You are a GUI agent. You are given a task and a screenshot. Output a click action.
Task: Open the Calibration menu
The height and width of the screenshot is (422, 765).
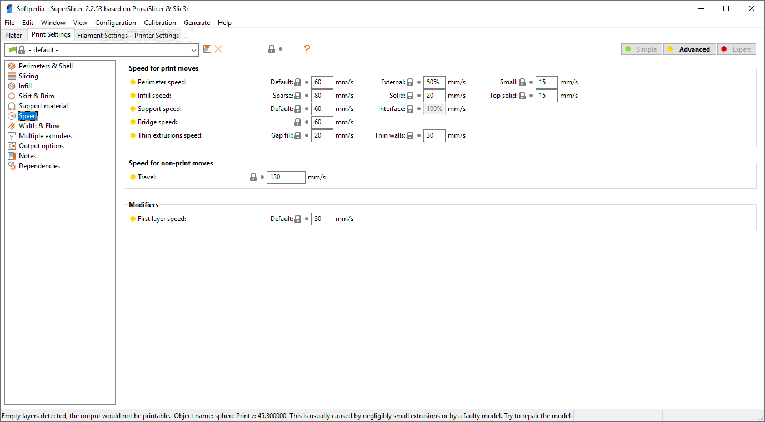click(x=160, y=23)
